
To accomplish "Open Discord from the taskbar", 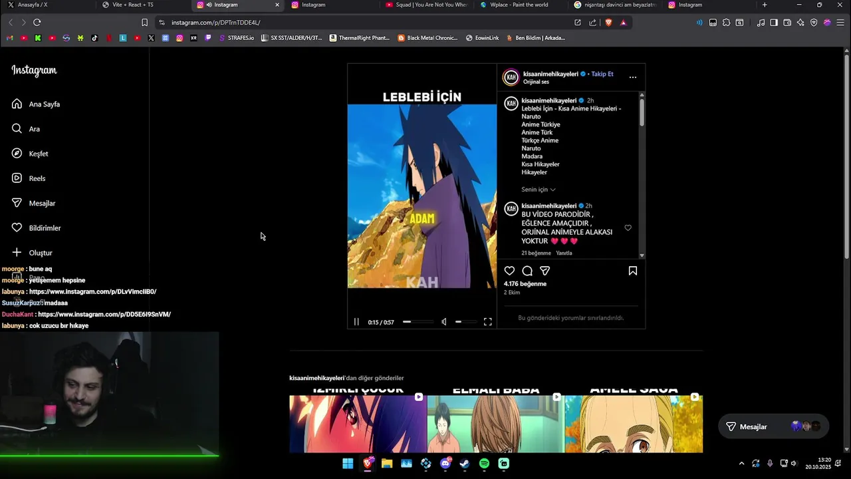I will coord(445,464).
